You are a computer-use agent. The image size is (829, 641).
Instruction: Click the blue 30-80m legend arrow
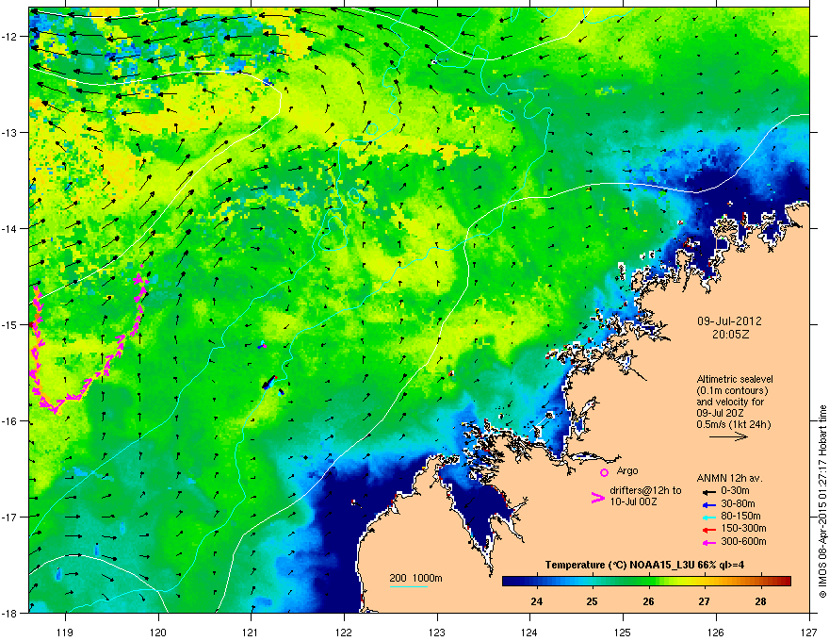(x=709, y=504)
